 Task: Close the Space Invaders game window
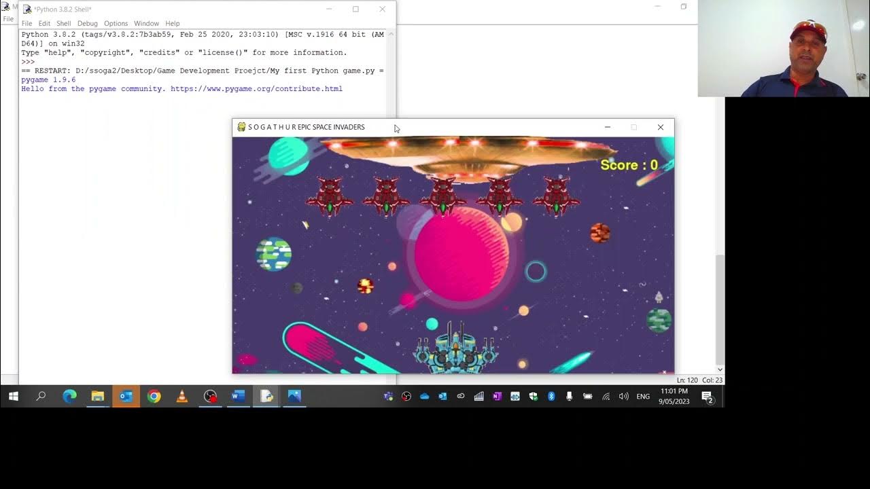click(660, 127)
